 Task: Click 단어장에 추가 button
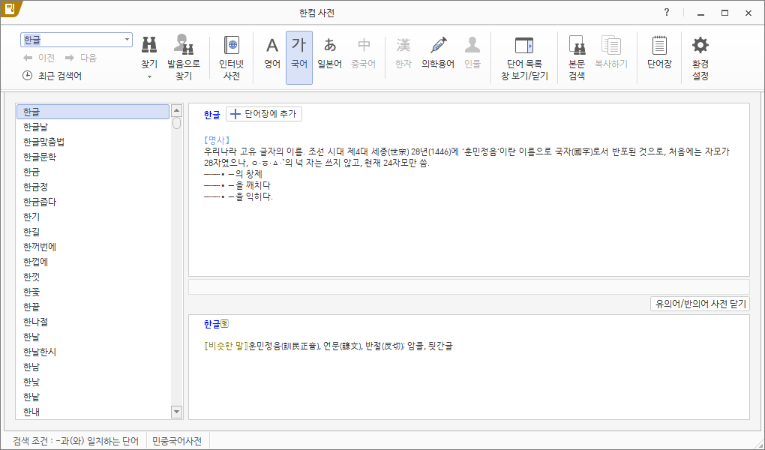pyautogui.click(x=264, y=114)
